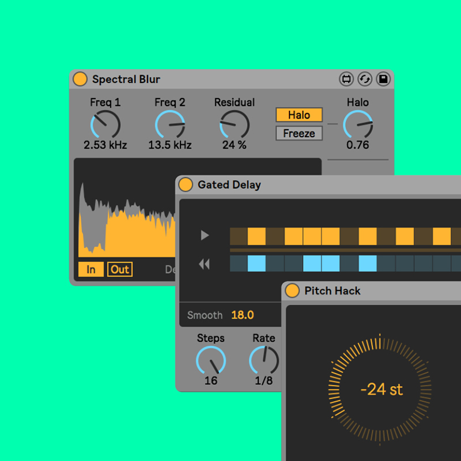The width and height of the screenshot is (461, 461).
Task: Click the Max editor icon on Spectral Blur
Action: click(346, 79)
